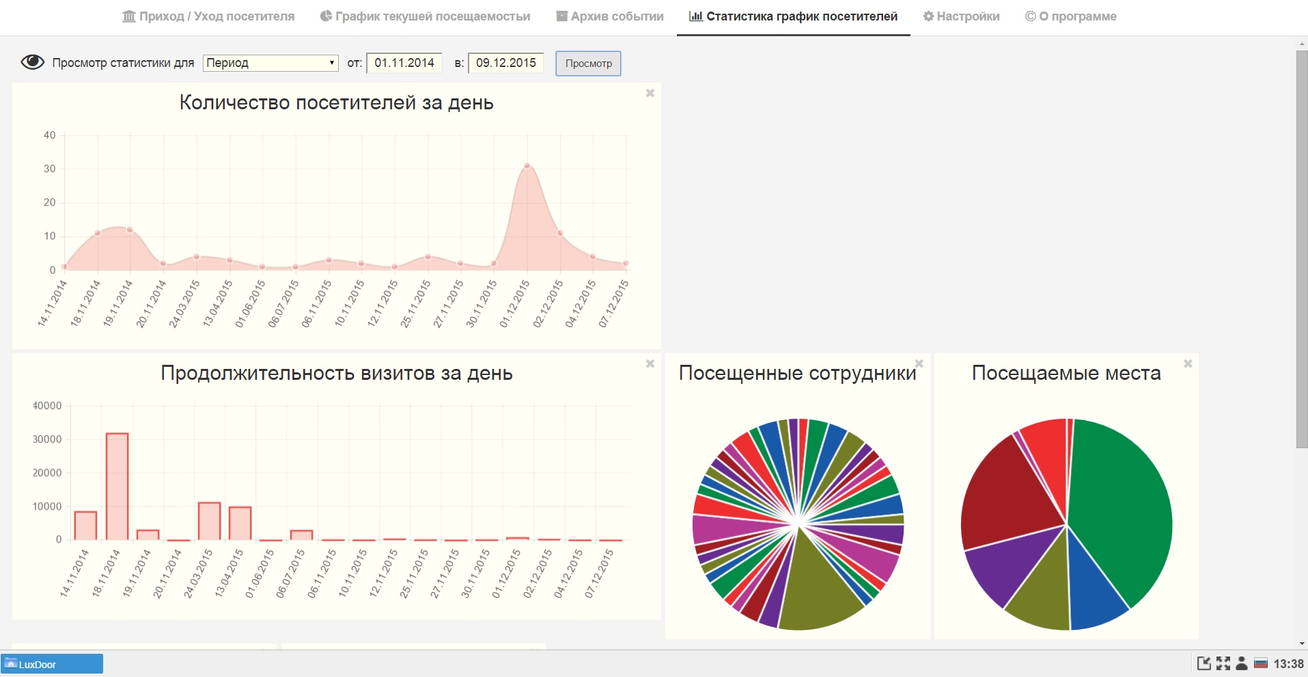Click the vertical scrollbar thumb

click(1302, 249)
